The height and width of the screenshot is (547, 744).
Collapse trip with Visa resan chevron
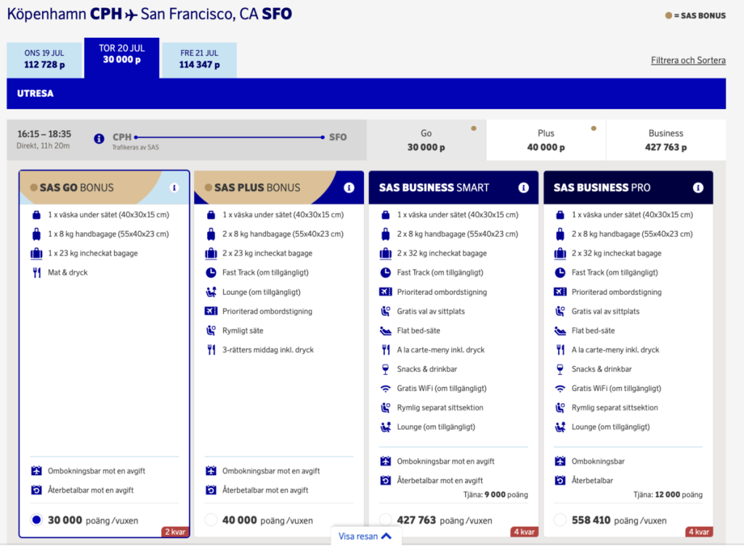coord(387,537)
